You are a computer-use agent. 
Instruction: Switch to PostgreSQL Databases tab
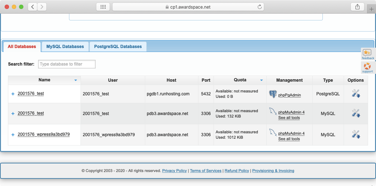(x=118, y=47)
